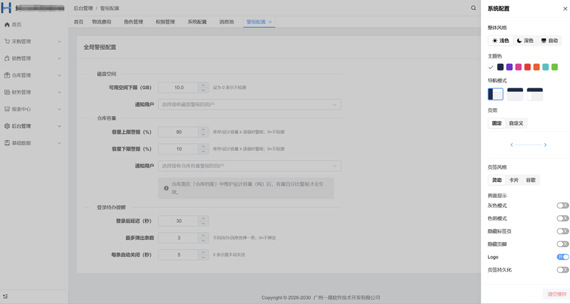
Task: Set page width to 自定义
Action: click(516, 123)
